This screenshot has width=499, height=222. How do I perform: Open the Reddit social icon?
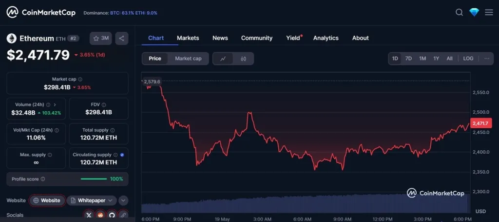(x=100, y=215)
